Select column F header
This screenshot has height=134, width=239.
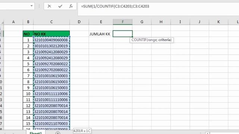(x=123, y=22)
